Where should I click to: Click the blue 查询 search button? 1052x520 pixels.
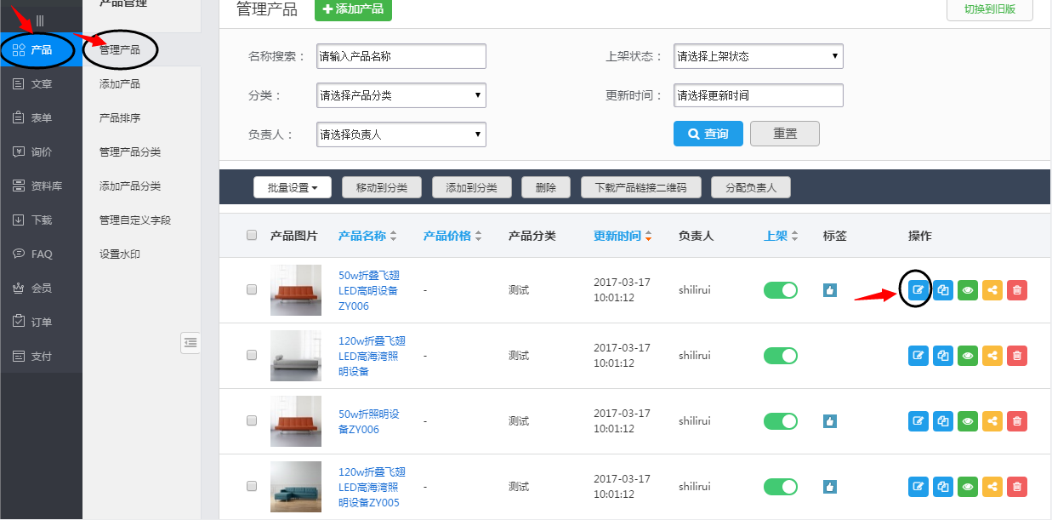708,134
